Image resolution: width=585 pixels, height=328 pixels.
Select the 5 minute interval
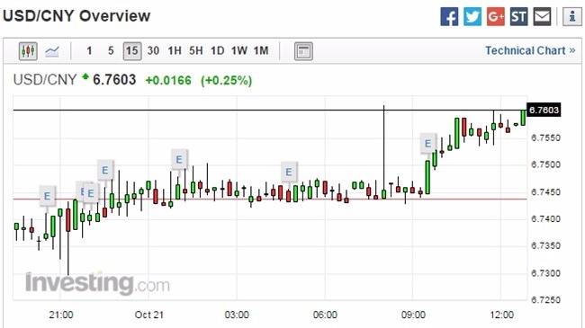pos(111,50)
